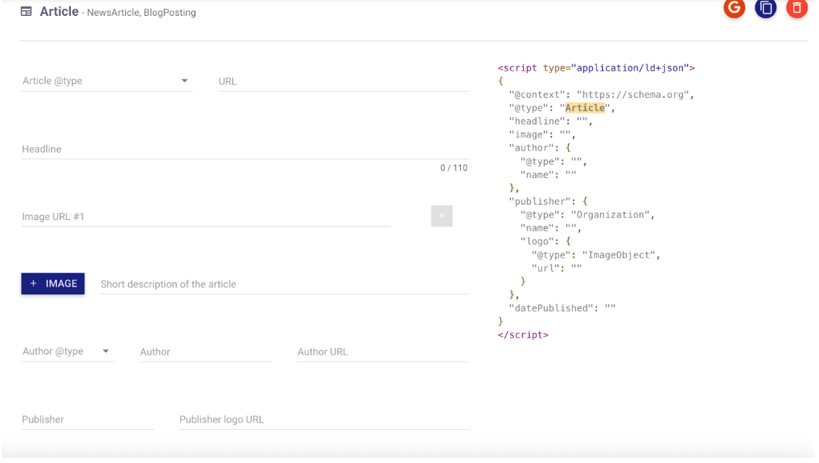
Task: Click the "NewsArticle, BlogPosting" subtitle text
Action: [142, 12]
